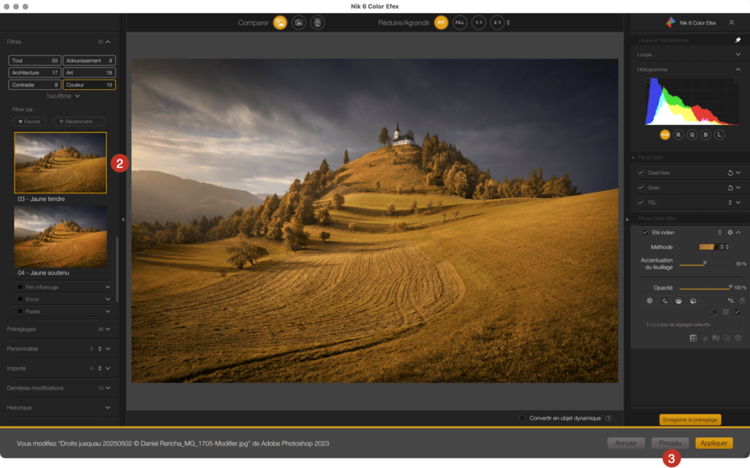Show the green (G) histogram channel
Screen dimensions: 750x468
(x=692, y=135)
